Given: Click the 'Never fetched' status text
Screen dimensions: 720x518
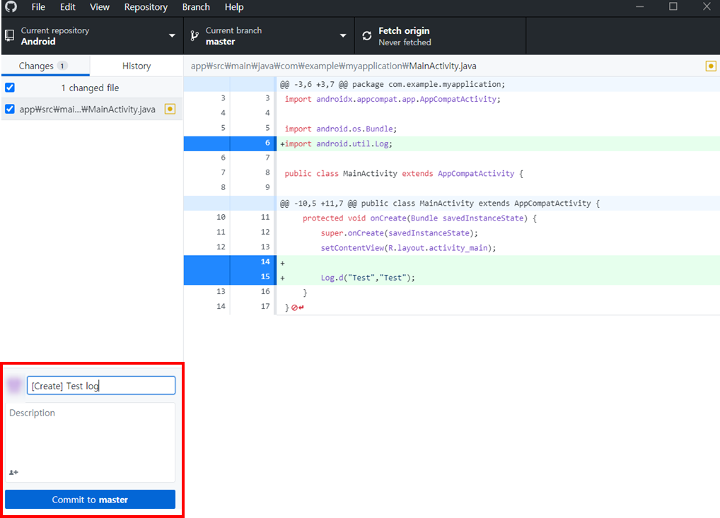Looking at the screenshot, I should coord(405,42).
